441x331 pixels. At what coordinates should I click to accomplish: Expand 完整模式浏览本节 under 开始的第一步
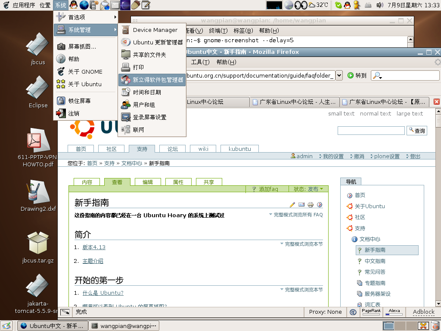tap(301, 290)
